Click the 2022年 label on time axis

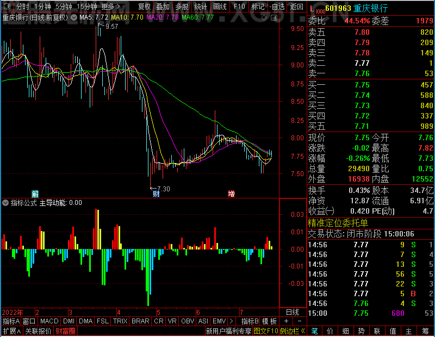point(13,313)
